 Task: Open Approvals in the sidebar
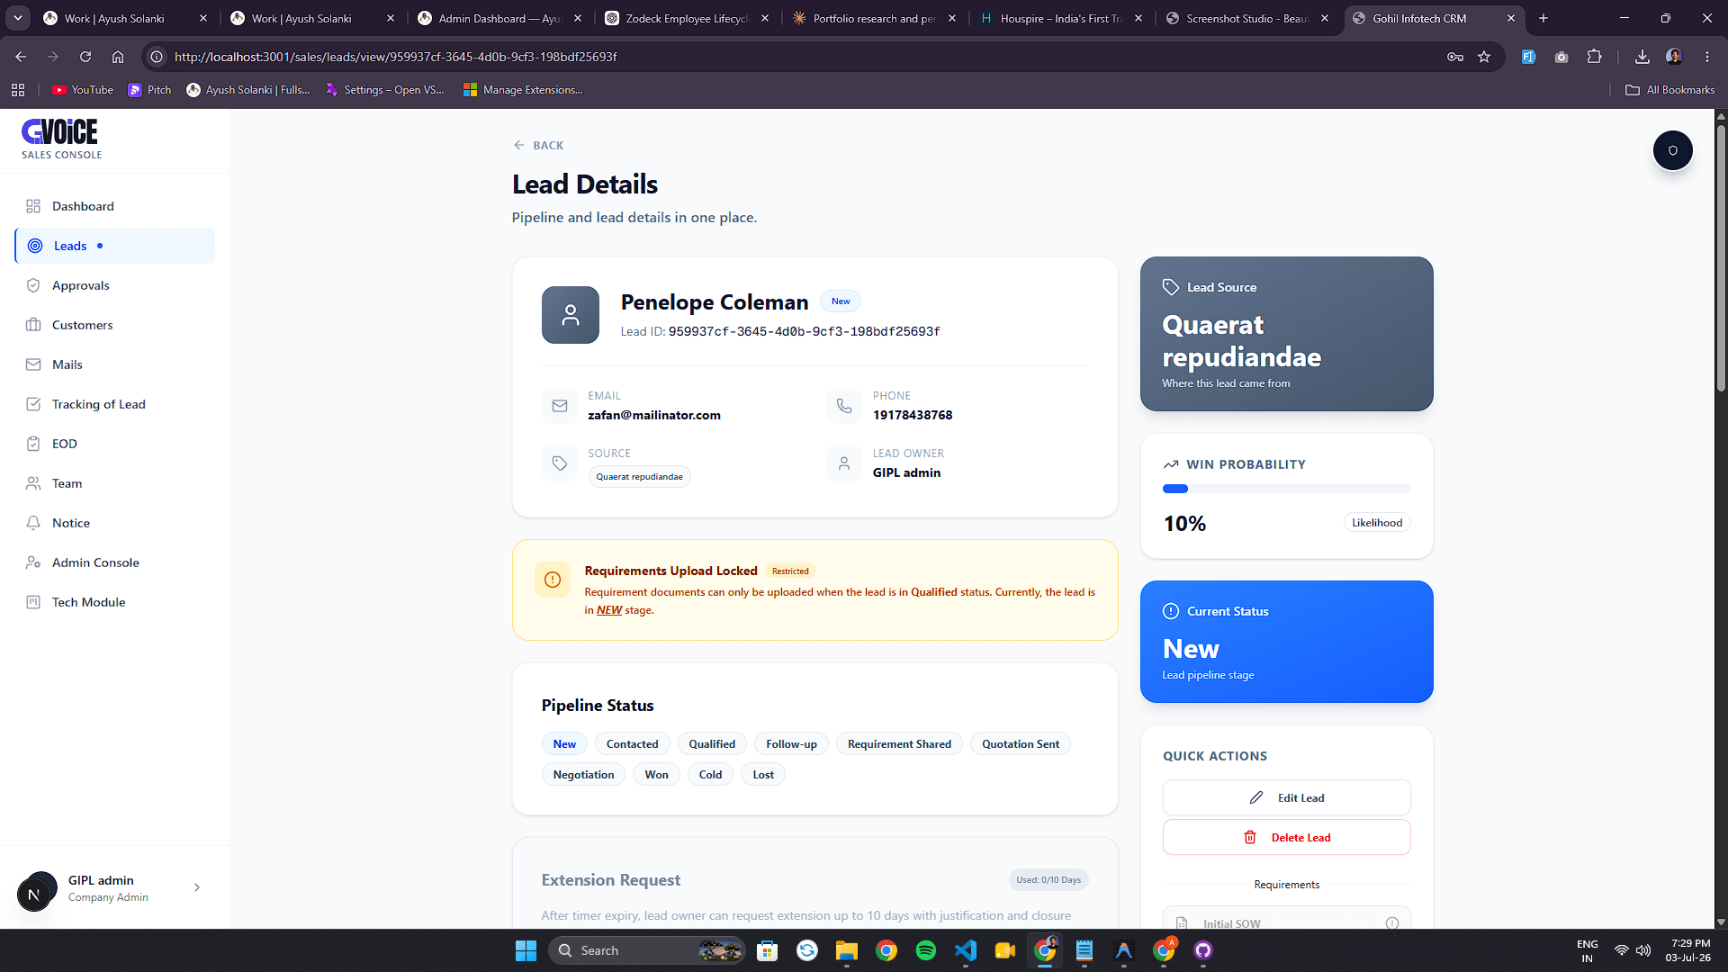[115, 285]
